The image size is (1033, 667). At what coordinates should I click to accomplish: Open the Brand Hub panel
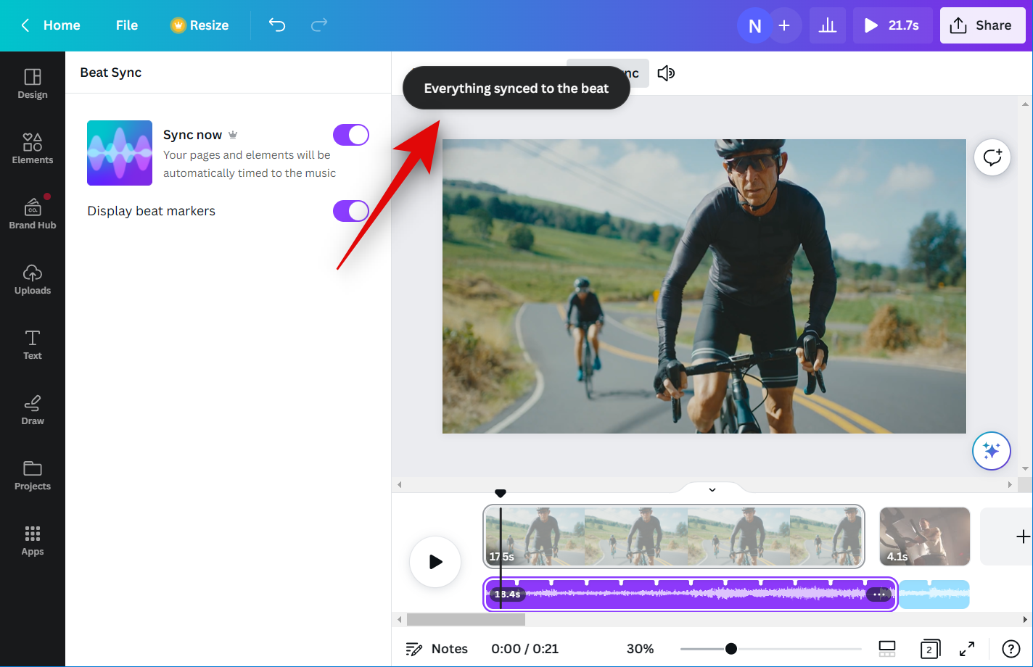point(33,214)
